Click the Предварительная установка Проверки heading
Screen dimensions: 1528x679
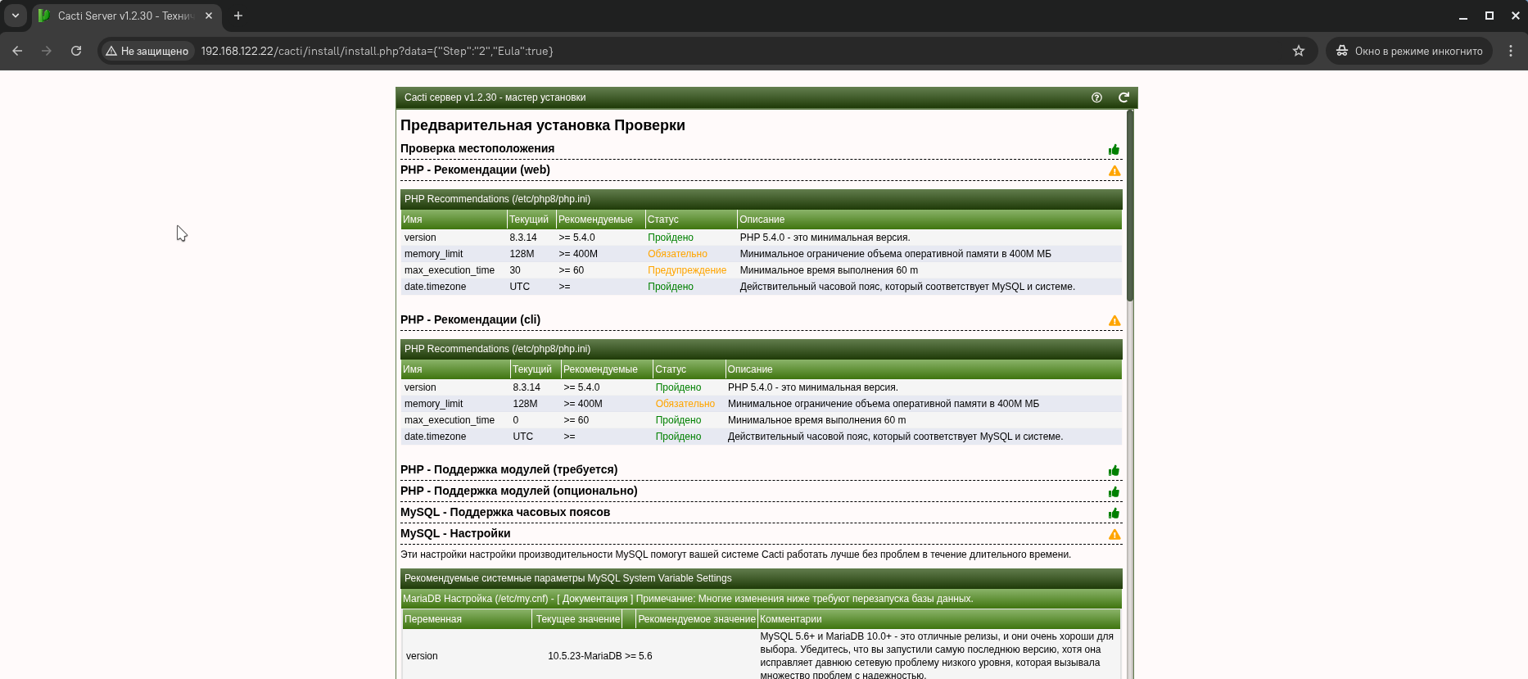(543, 125)
